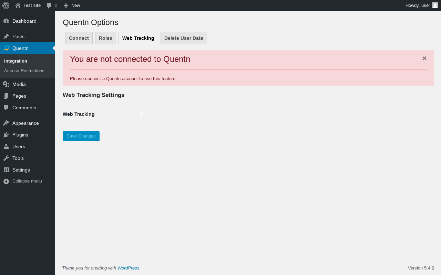This screenshot has width=441, height=275.
Task: Click the Tools wrench icon
Action: 6,158
